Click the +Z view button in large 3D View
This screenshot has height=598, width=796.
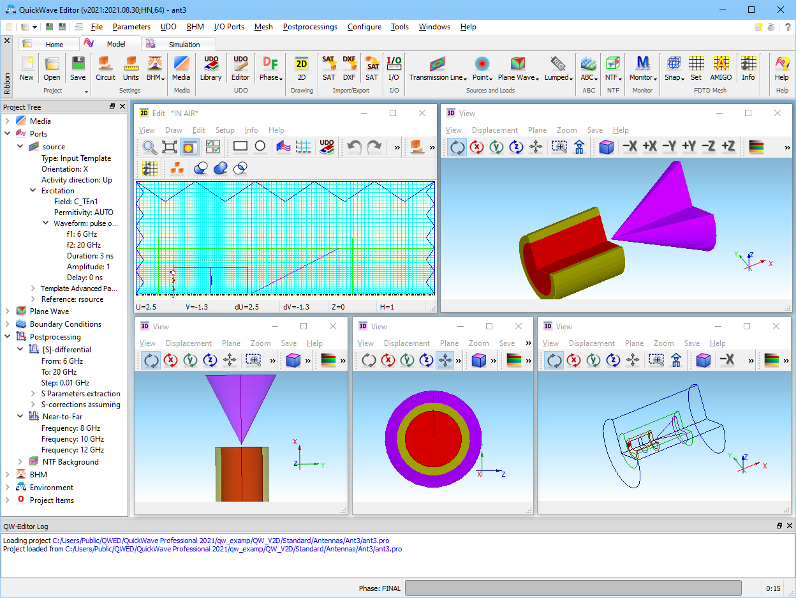(x=728, y=147)
